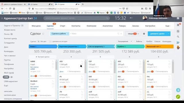Open Живая лента in left menu
Image resolution: width=184 pixels, height=103 pixels.
click(9, 30)
